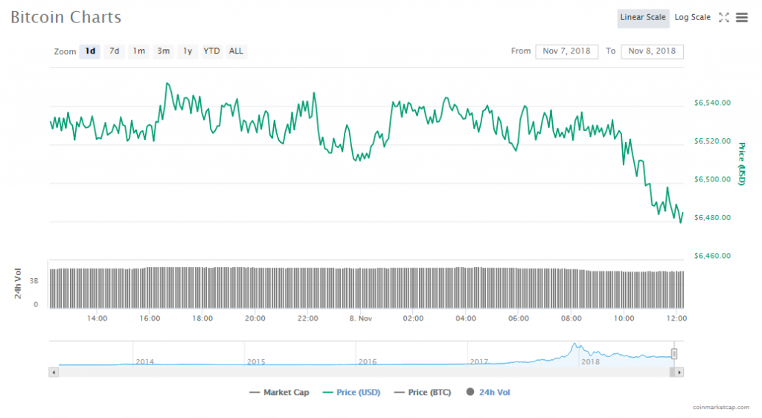Switch to Linear Scale
This screenshot has width=762, height=418.
(642, 18)
